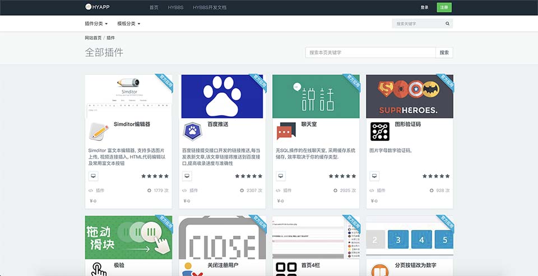Click the 官方应用 ribbon on SUPRHEROES card
The height and width of the screenshot is (276, 538).
pyautogui.click(x=446, y=83)
